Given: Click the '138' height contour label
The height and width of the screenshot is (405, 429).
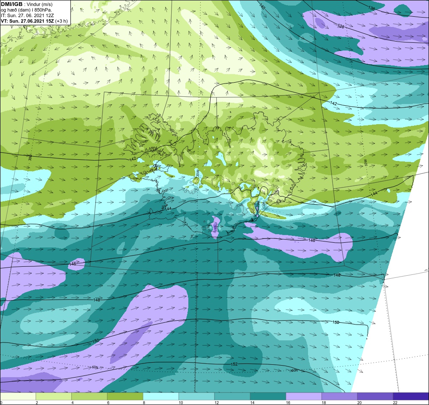Looking at the screenshot, I should pyautogui.click(x=341, y=26).
